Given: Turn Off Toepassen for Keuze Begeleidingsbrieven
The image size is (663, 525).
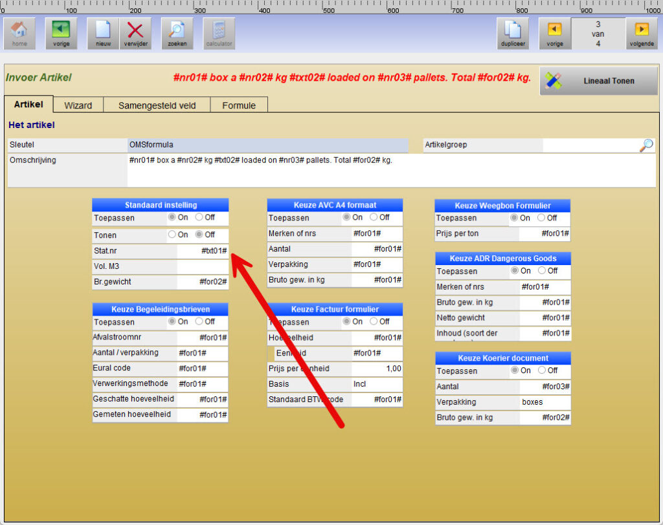Looking at the screenshot, I should [199, 321].
